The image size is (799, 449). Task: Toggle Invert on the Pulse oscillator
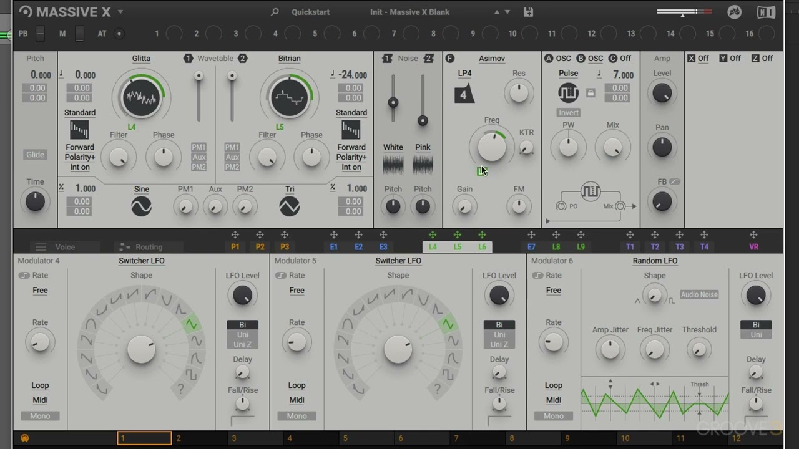[x=568, y=113]
